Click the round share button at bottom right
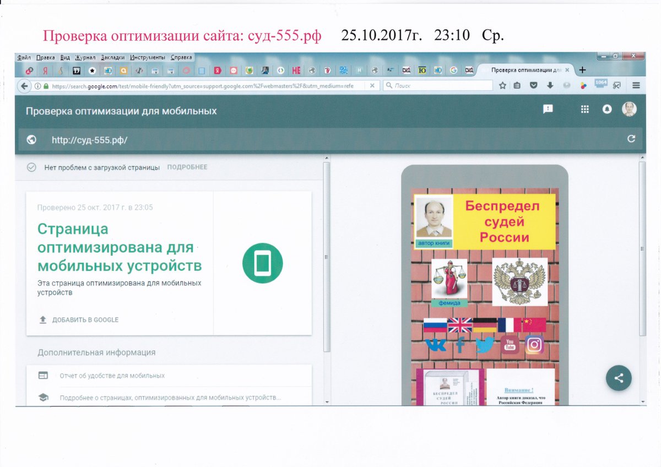 619,378
